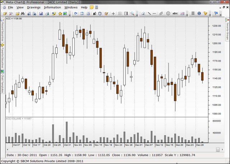Screen dimensions: 230x164
Task: Click the printer icon in toolbar
Action: pyautogui.click(x=47, y=14)
